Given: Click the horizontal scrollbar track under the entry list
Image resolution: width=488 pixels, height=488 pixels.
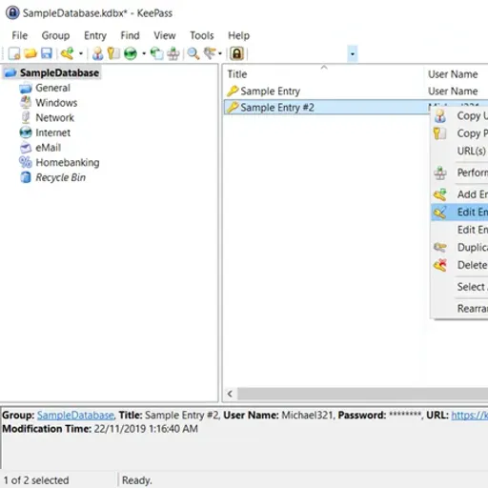Looking at the screenshot, I should click(362, 394).
